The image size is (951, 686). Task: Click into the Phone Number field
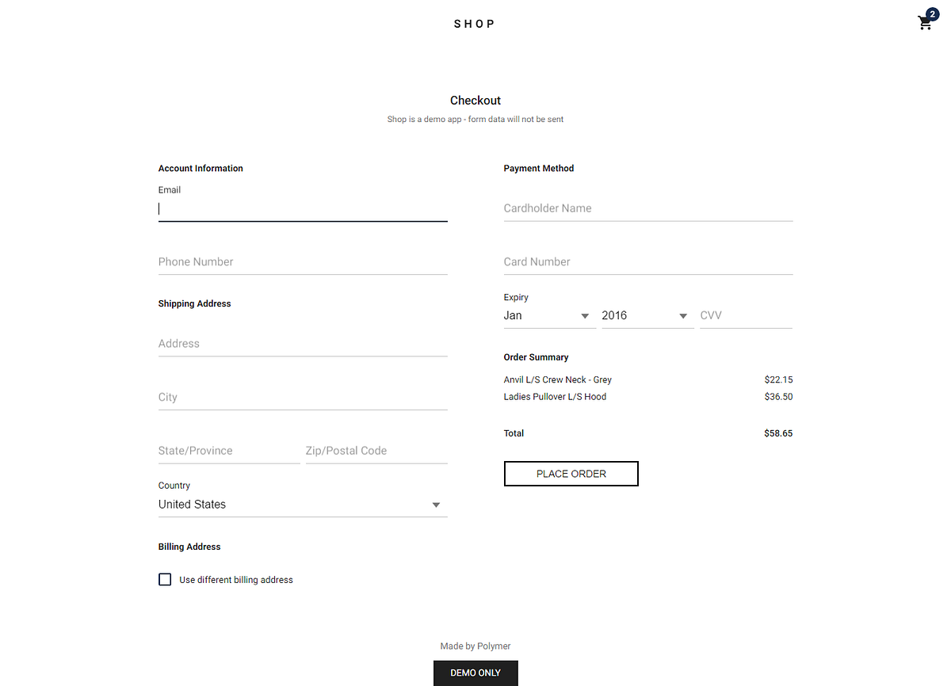[x=302, y=262]
